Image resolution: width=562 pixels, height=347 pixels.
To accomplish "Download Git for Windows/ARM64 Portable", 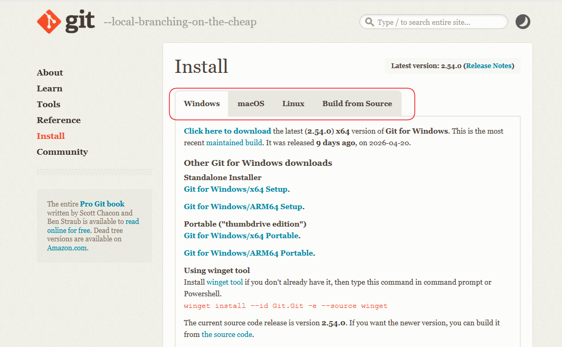I will (248, 253).
